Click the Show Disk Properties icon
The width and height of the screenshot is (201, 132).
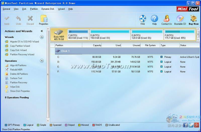(7, 91)
